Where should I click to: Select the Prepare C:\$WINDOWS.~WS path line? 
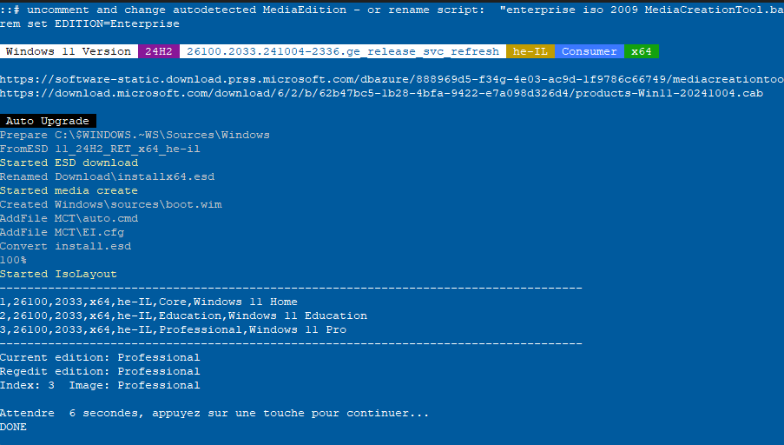135,135
